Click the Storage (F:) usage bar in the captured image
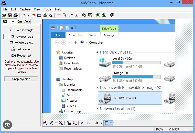 coord(136,77)
